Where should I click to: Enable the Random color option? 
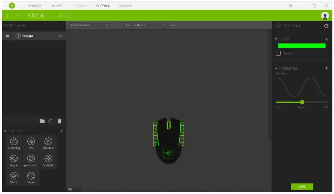(x=278, y=53)
